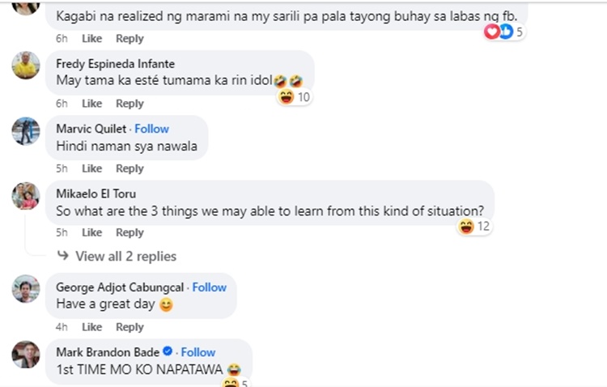Expand View all 2 replies
The height and width of the screenshot is (387, 607).
(125, 256)
